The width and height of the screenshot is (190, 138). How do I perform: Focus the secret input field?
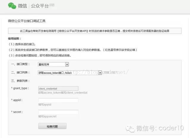58,112
